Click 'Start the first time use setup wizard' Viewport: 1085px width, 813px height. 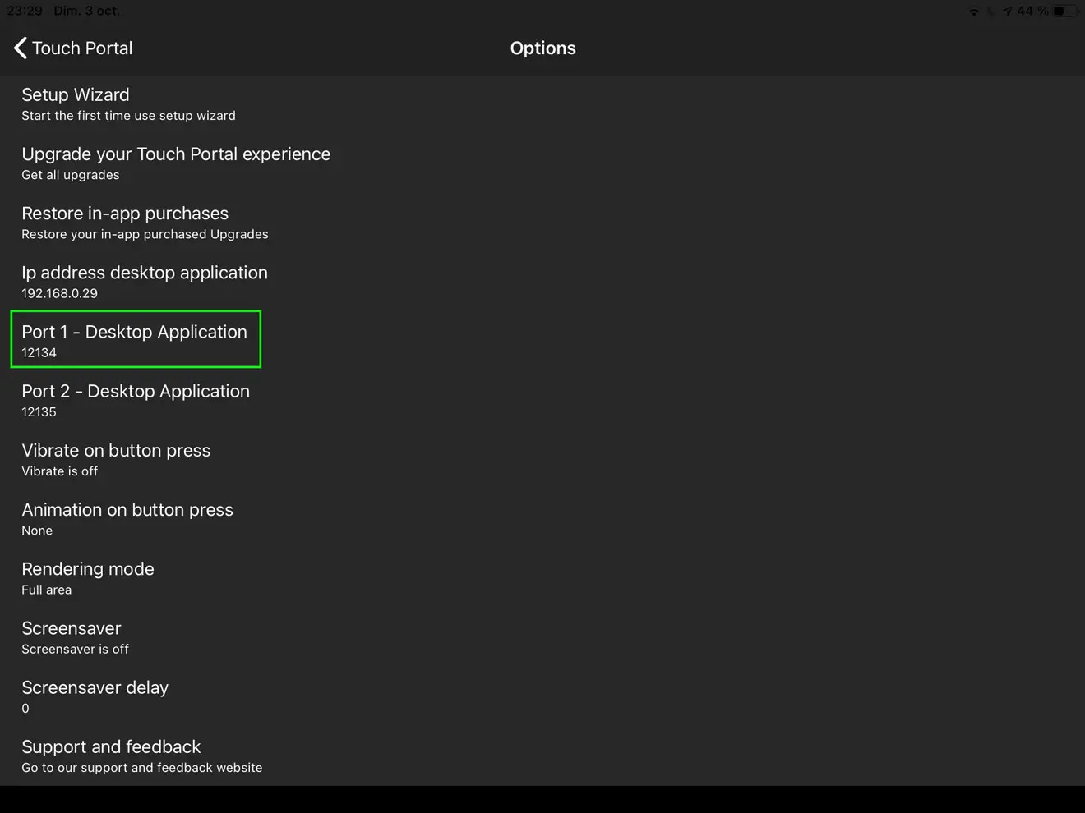click(x=128, y=116)
